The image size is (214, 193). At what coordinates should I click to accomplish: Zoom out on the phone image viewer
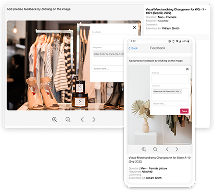coord(155,149)
